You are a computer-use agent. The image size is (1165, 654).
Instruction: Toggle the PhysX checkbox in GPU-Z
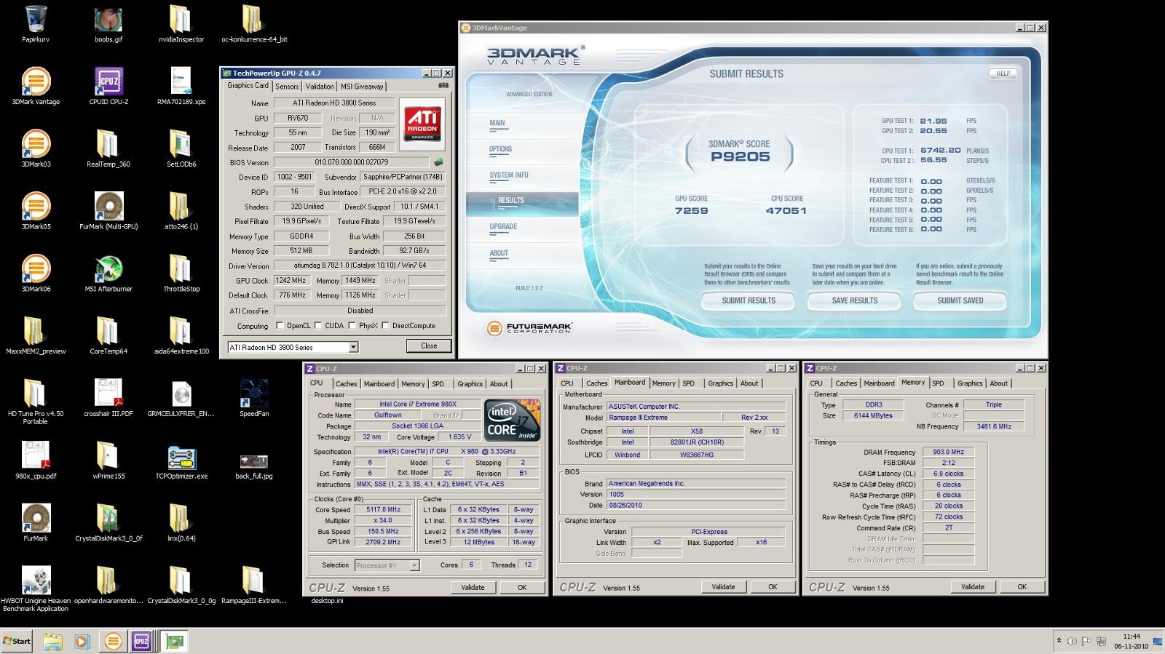[352, 326]
